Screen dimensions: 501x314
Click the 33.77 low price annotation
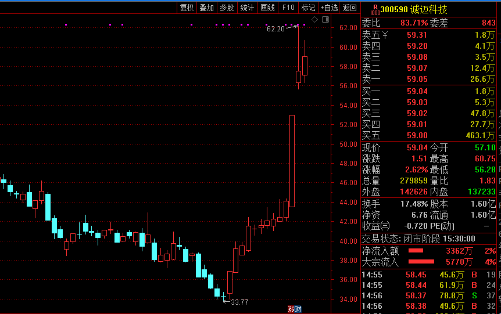[239, 302]
